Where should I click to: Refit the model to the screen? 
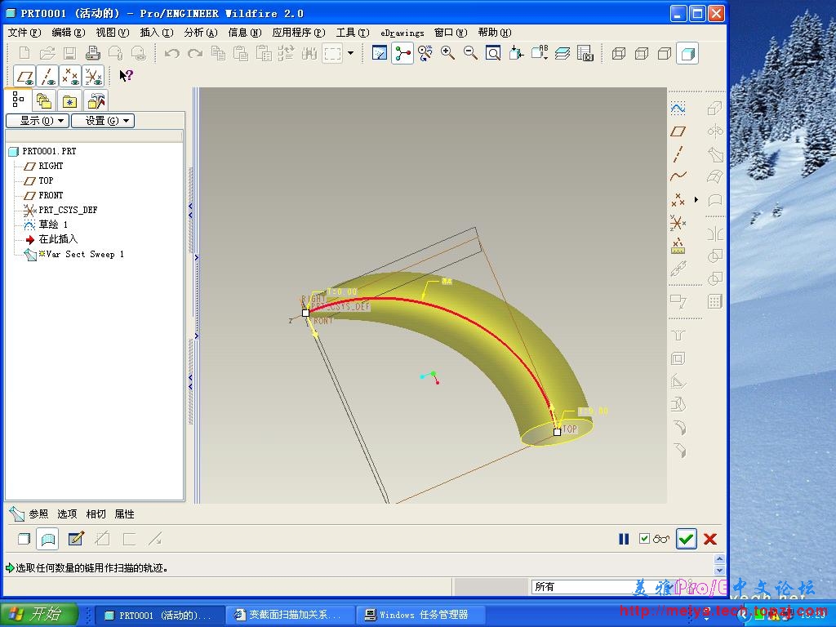coord(493,53)
